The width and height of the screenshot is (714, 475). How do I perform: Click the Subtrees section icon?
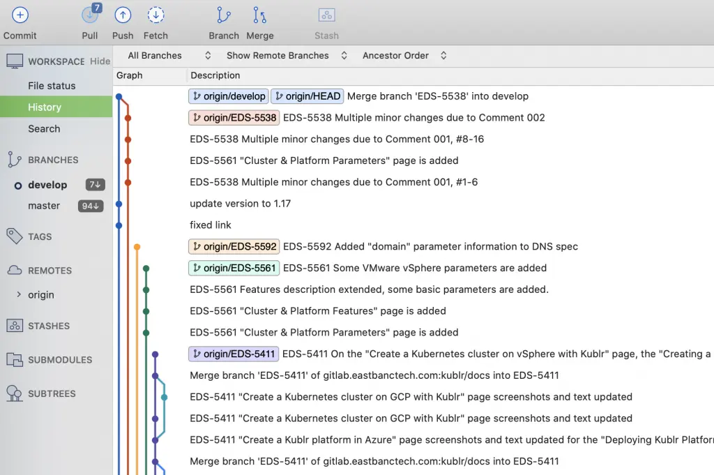15,393
